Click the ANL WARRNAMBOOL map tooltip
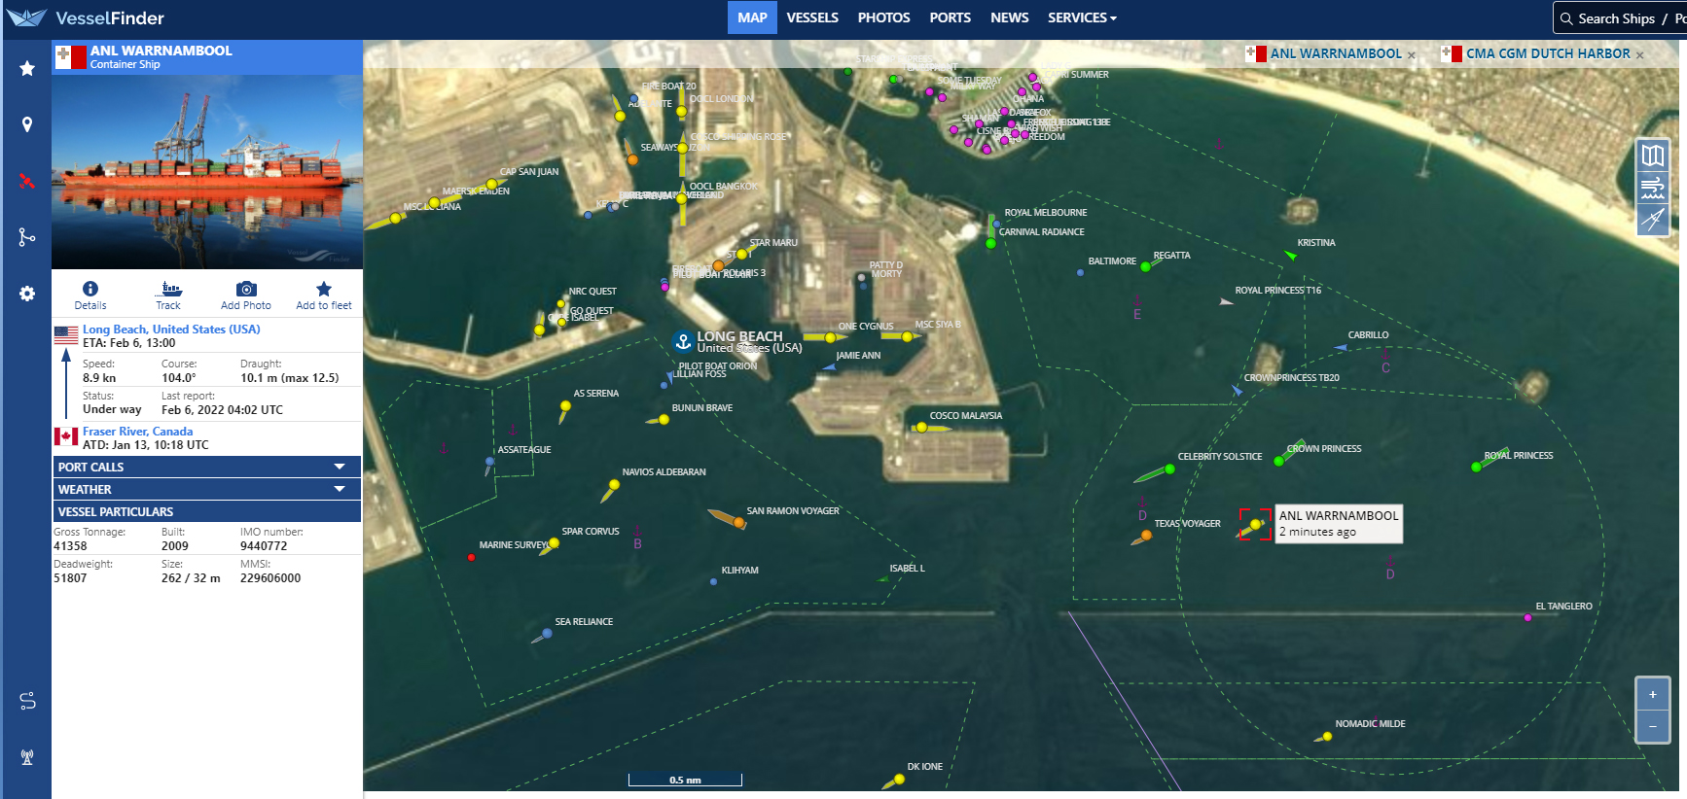 click(x=1339, y=523)
